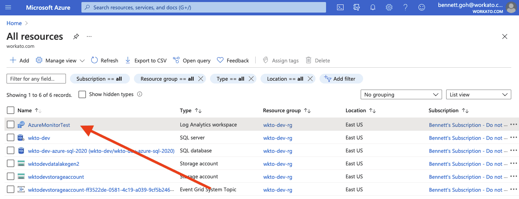Image resolution: width=519 pixels, height=199 pixels.
Task: Open portal settings gear icon
Action: coord(389,7)
